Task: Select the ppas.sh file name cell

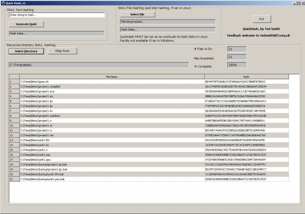Action: tap(112, 82)
